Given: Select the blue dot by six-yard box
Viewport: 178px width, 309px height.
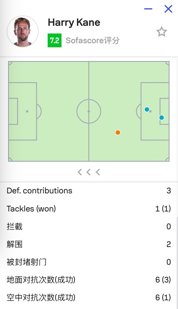Looking at the screenshot, I should (x=162, y=118).
